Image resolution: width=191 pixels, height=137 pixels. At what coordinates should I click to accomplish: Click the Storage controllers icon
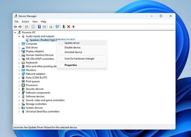pyautogui.click(x=23, y=104)
